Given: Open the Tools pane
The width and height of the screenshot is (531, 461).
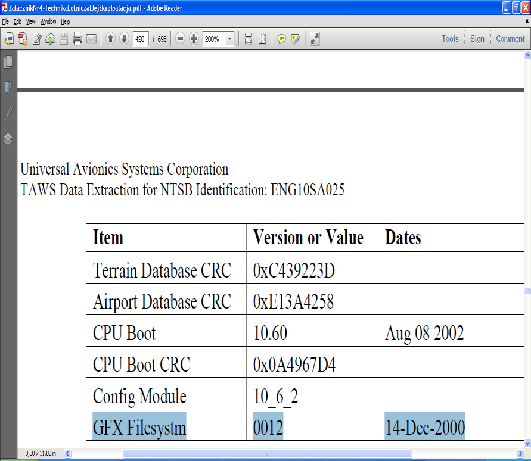Looking at the screenshot, I should [450, 39].
